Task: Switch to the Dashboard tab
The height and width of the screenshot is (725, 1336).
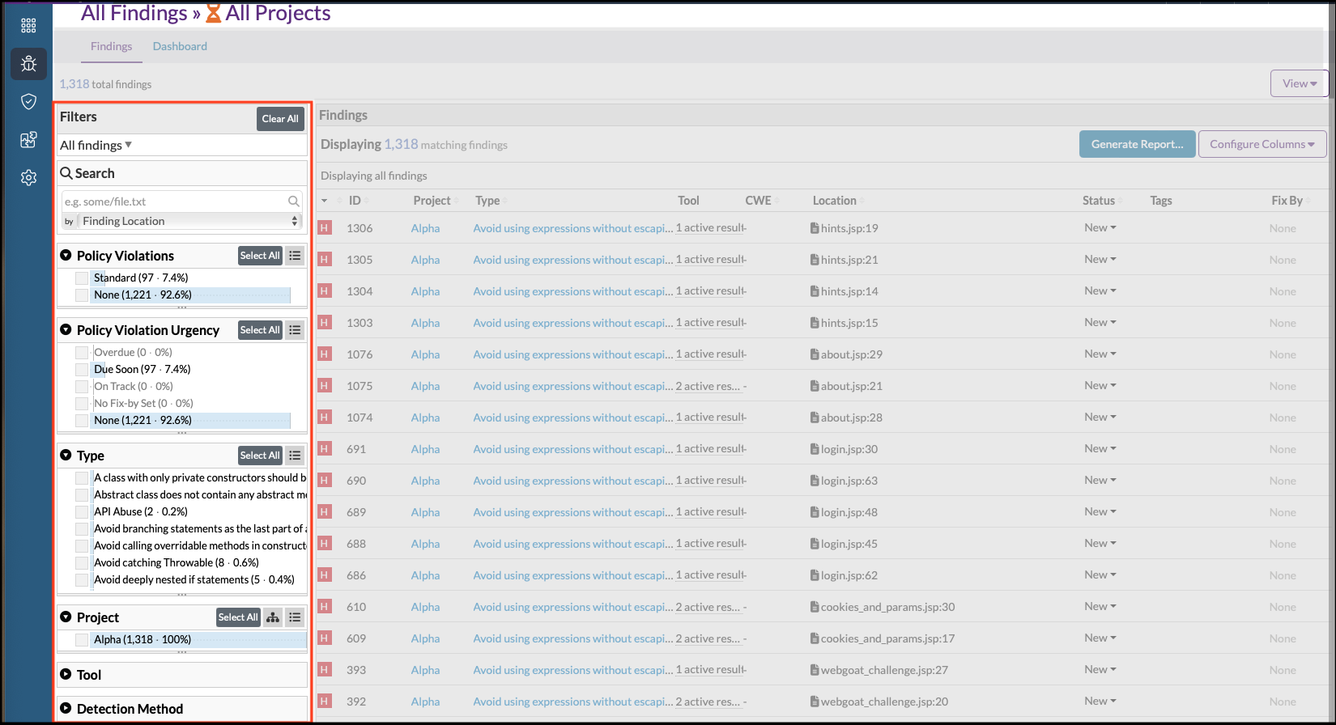Action: tap(180, 46)
